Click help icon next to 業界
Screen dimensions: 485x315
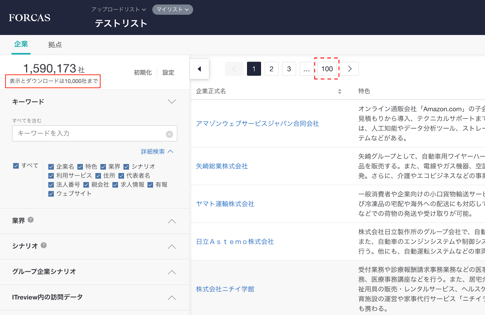pos(31,220)
